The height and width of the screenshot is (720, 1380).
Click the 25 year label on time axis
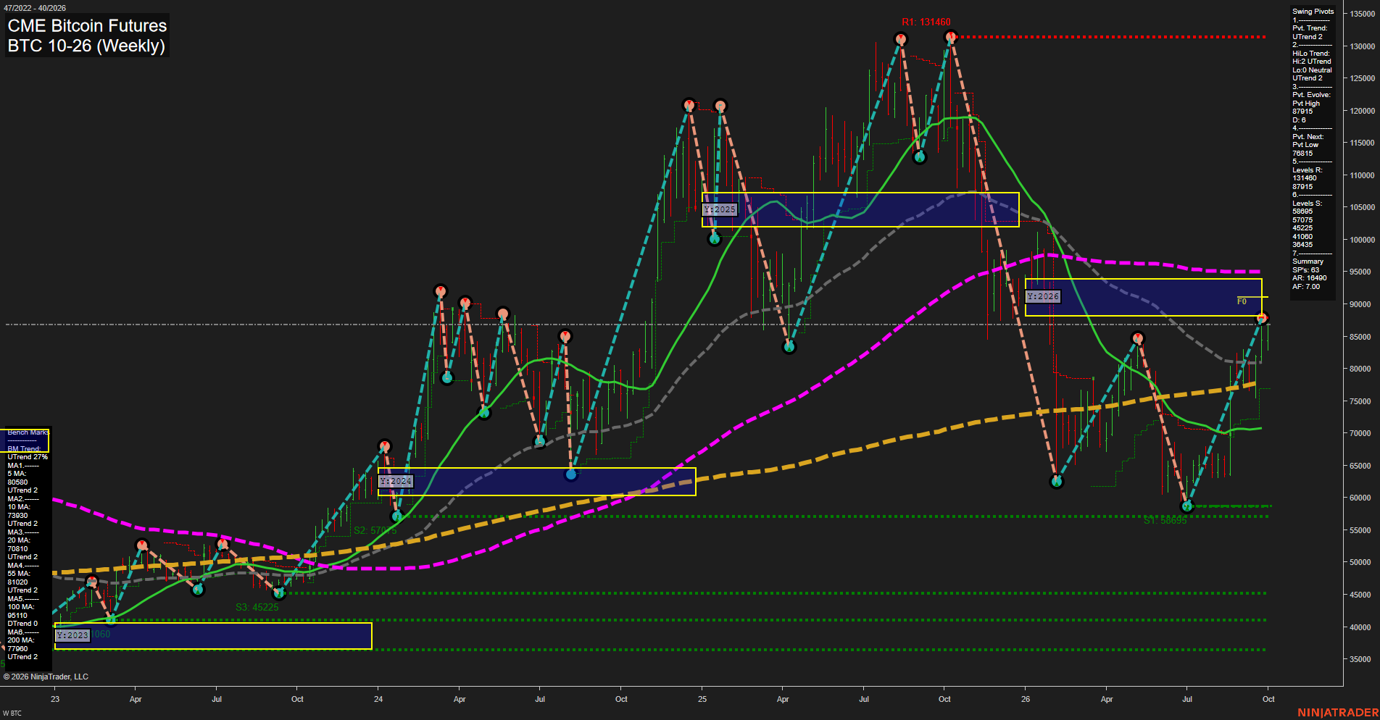702,699
